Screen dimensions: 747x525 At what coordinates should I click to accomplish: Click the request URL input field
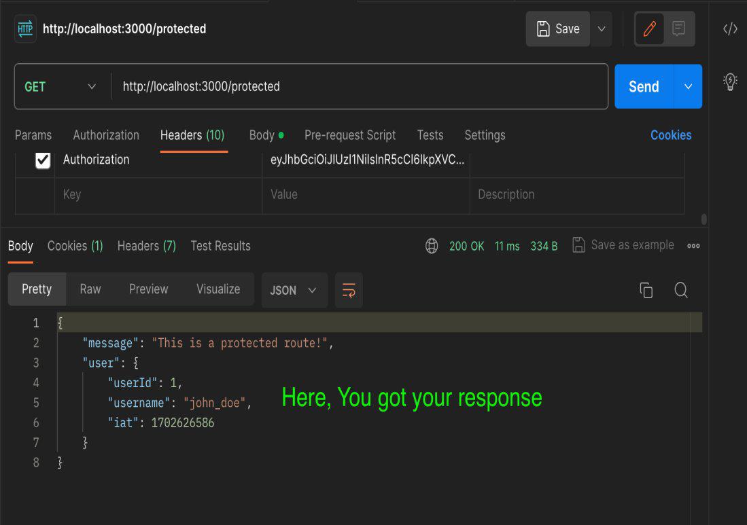pos(360,87)
